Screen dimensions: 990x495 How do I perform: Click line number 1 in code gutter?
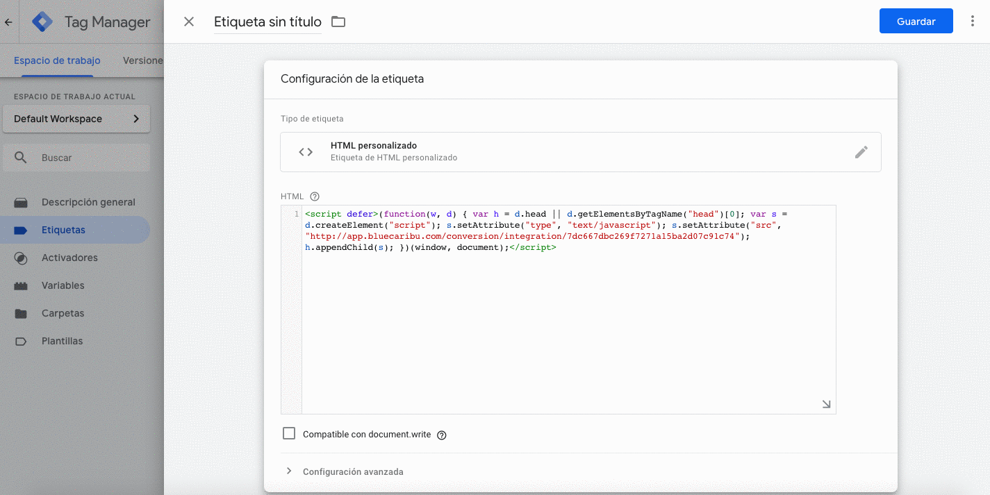pos(297,214)
